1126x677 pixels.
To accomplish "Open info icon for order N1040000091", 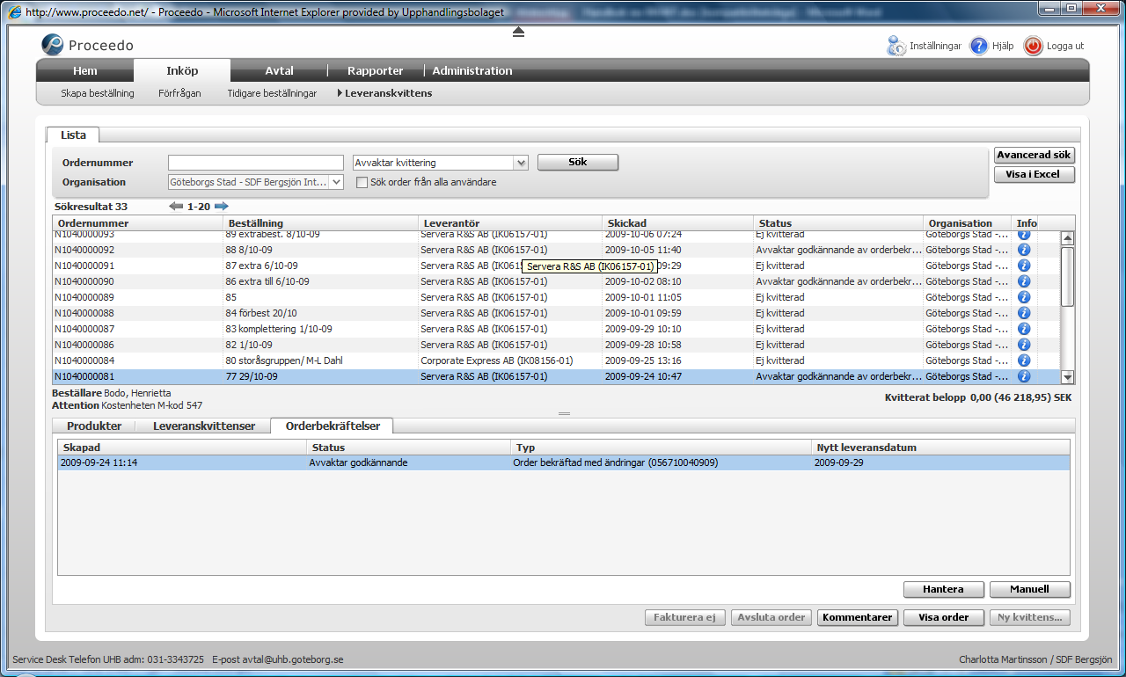I will click(1024, 266).
